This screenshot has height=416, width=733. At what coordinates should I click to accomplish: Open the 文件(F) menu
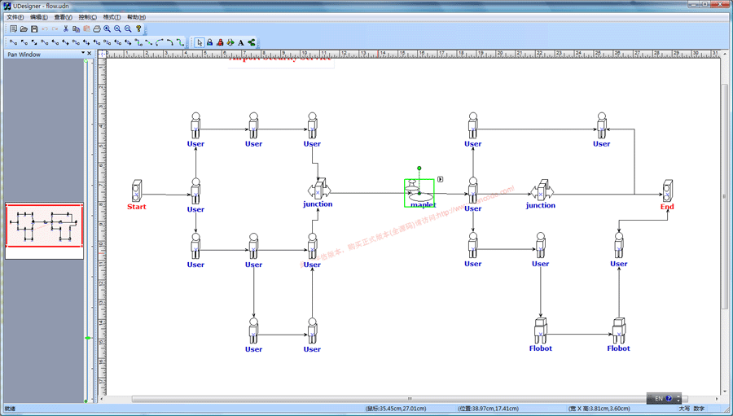point(15,17)
